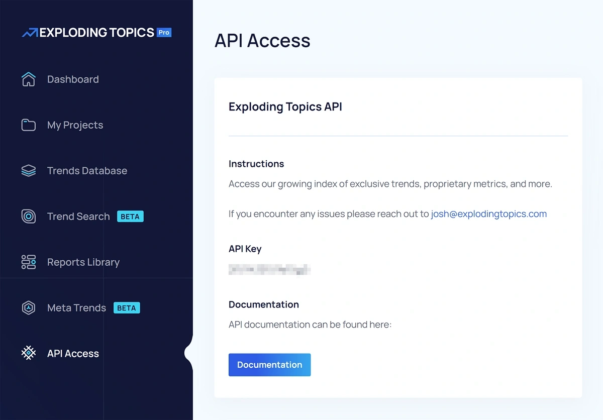Screen dimensions: 603x420
Task: Click the Exploding Topics wordmark
Action: (96, 33)
